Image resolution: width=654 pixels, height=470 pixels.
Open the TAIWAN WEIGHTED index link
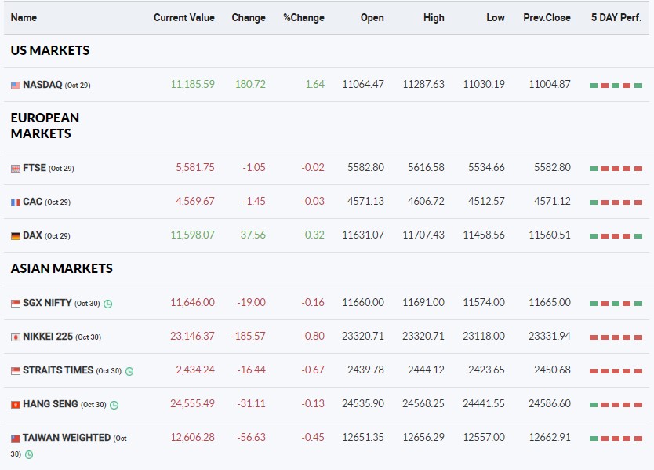pos(67,438)
